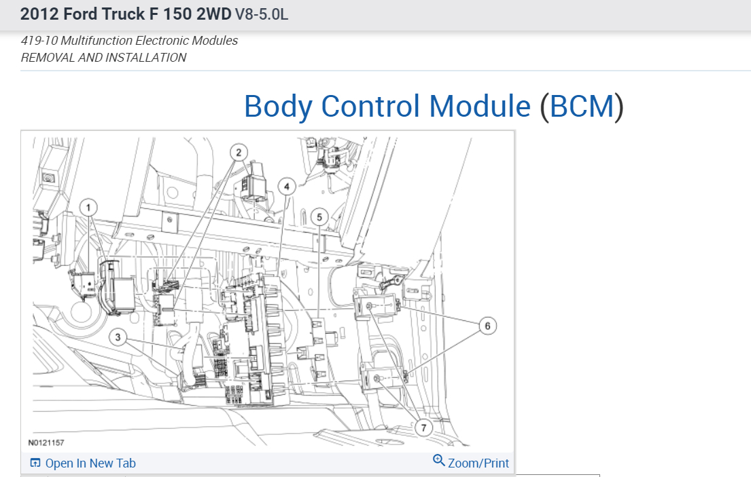Open the Open In New Tab link

[90, 463]
